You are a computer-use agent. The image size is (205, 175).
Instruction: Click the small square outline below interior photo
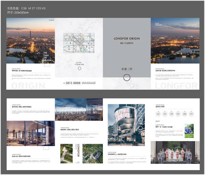46,148
